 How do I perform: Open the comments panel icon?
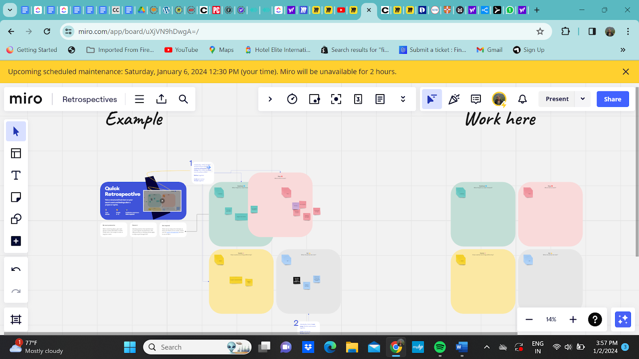pyautogui.click(x=476, y=99)
